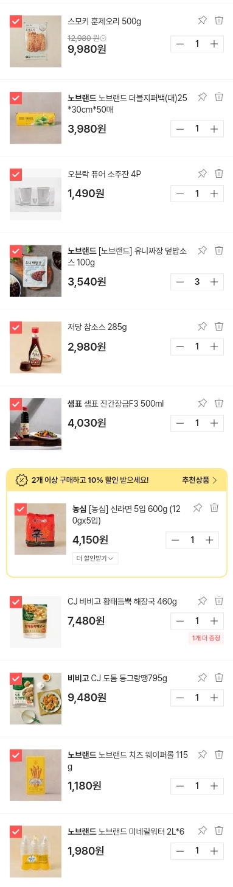Open 추천상품 chevron link
The height and width of the screenshot is (887, 233).
coord(200,480)
